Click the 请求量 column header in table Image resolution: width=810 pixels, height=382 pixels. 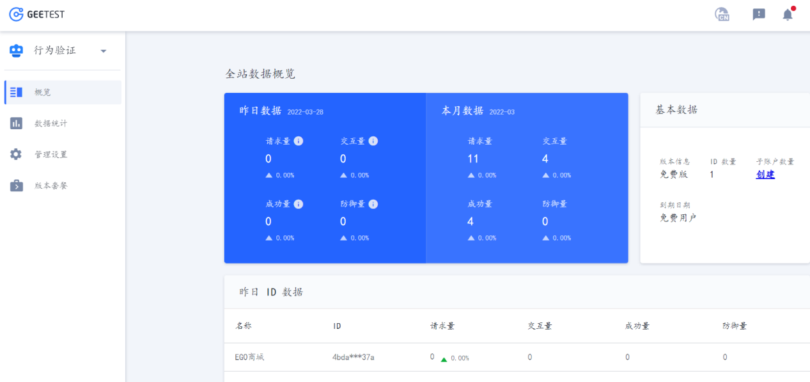click(442, 326)
